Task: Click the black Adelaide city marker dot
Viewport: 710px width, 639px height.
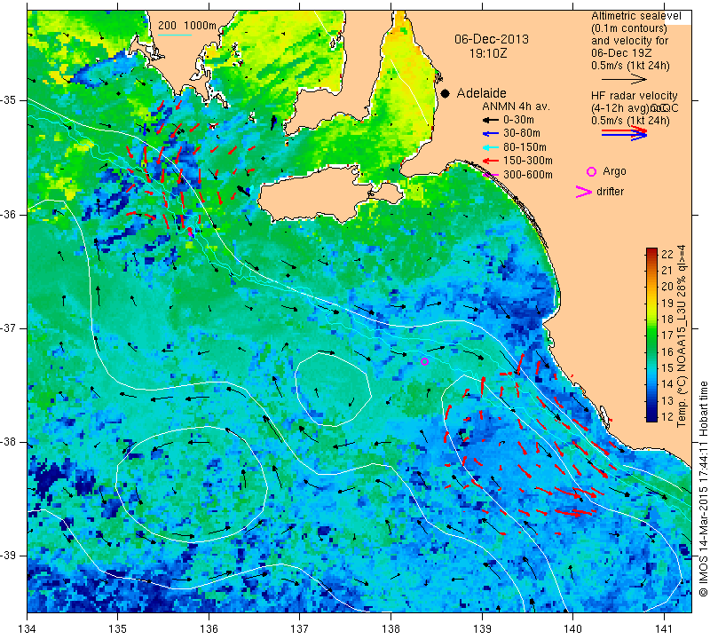Action: click(x=446, y=94)
